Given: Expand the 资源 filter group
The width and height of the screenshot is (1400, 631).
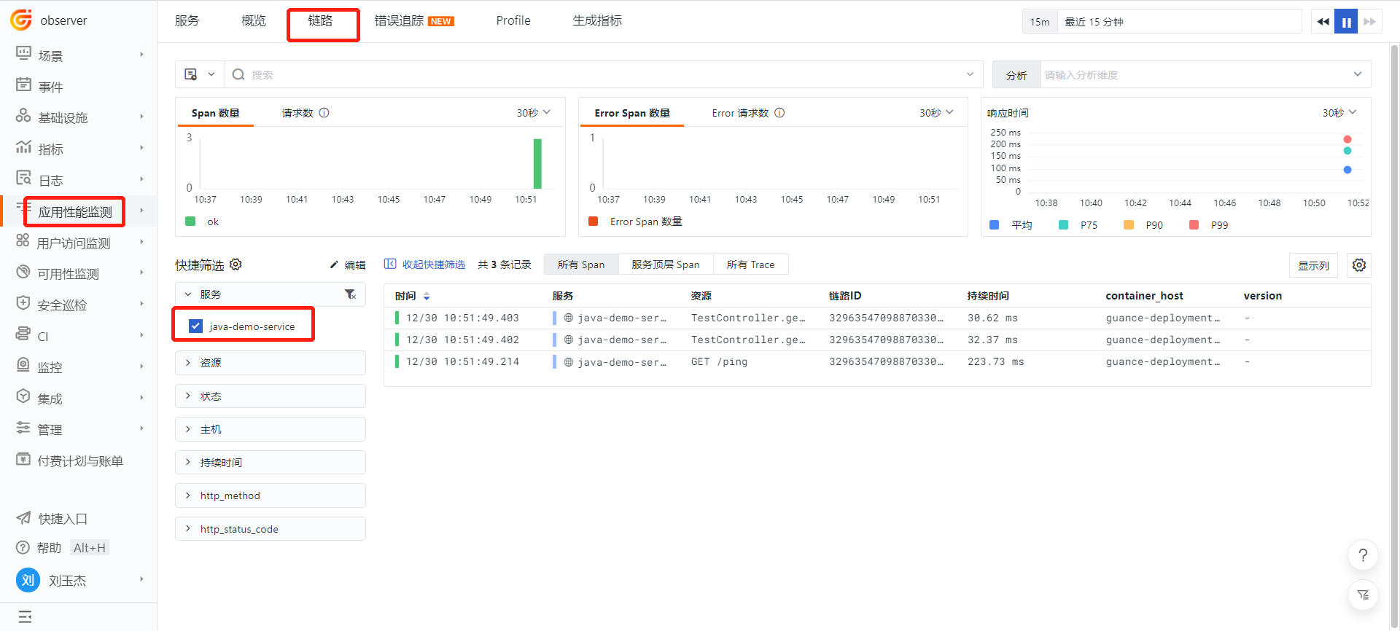Looking at the screenshot, I should (270, 363).
